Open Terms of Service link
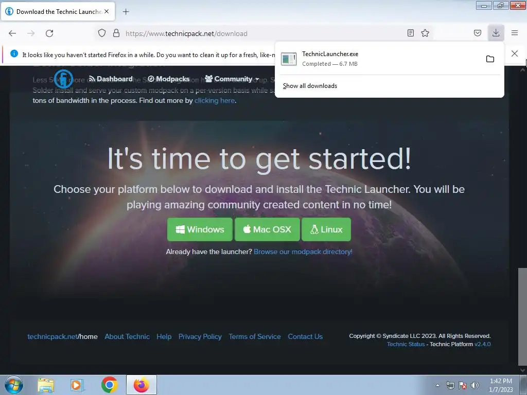Screen dimensions: 527x395 coord(254,336)
